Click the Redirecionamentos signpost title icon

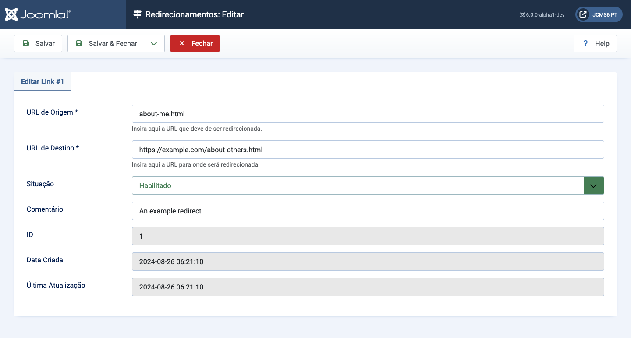tap(138, 14)
